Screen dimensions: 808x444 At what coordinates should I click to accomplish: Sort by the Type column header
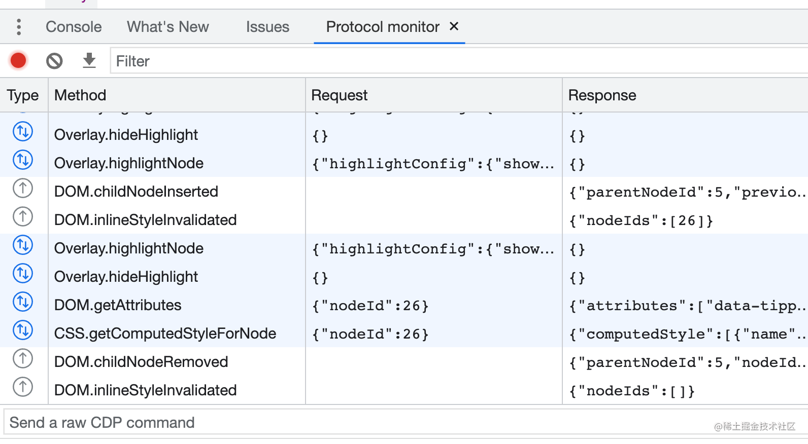click(x=23, y=95)
